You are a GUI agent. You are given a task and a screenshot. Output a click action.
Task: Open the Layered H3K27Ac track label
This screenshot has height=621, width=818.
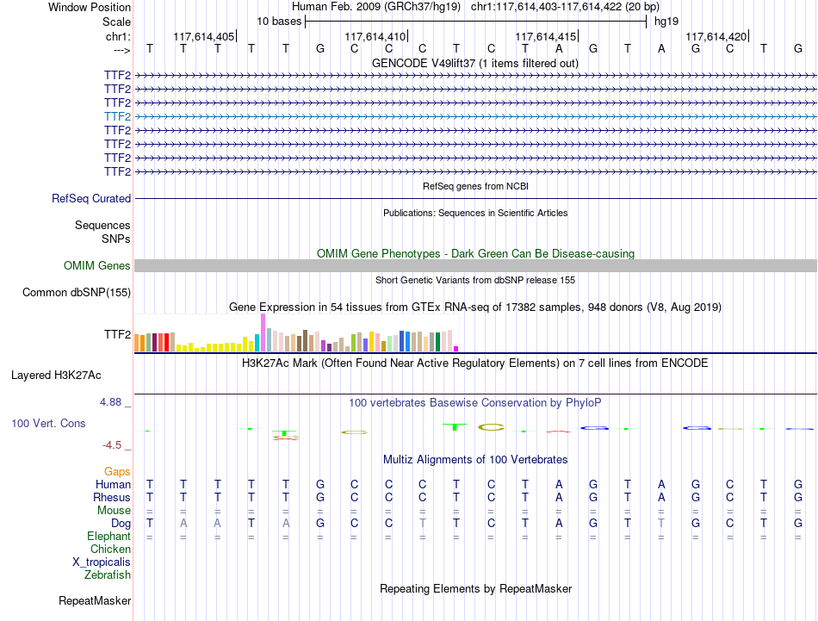[x=56, y=376]
